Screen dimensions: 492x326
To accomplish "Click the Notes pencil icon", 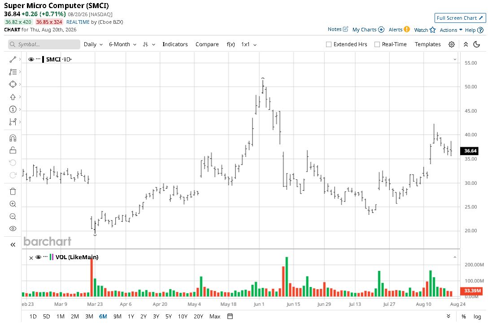I will (345, 29).
